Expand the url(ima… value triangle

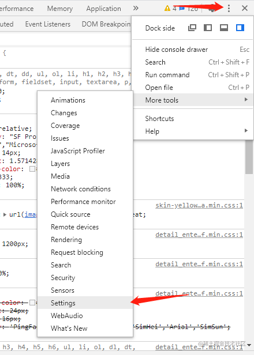coord(5,214)
